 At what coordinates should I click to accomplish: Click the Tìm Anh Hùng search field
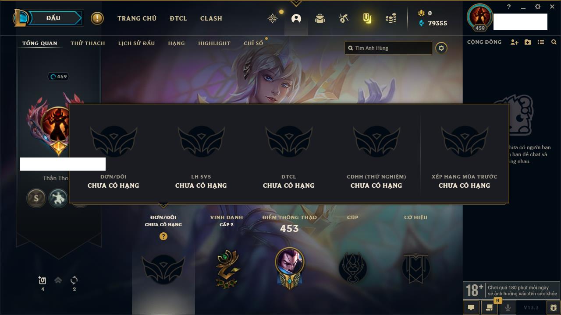(x=388, y=48)
